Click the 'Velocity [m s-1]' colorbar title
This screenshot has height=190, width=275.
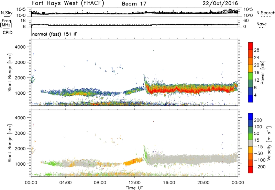point(269,143)
